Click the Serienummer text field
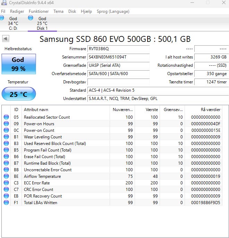The width and height of the screenshot is (229, 238). (x=118, y=57)
